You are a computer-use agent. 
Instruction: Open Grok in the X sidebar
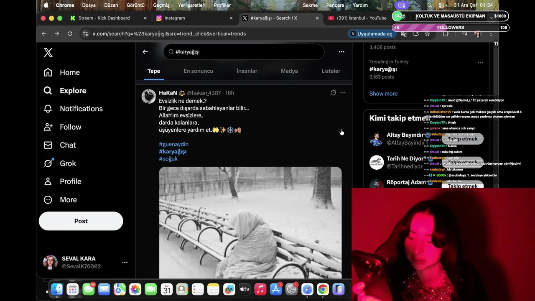pyautogui.click(x=60, y=163)
